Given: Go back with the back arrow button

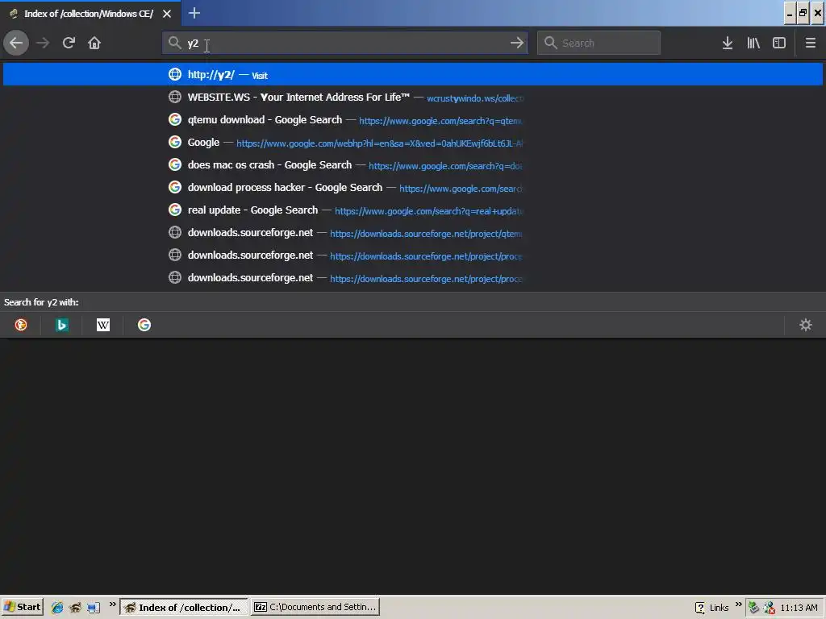Looking at the screenshot, I should [16, 43].
